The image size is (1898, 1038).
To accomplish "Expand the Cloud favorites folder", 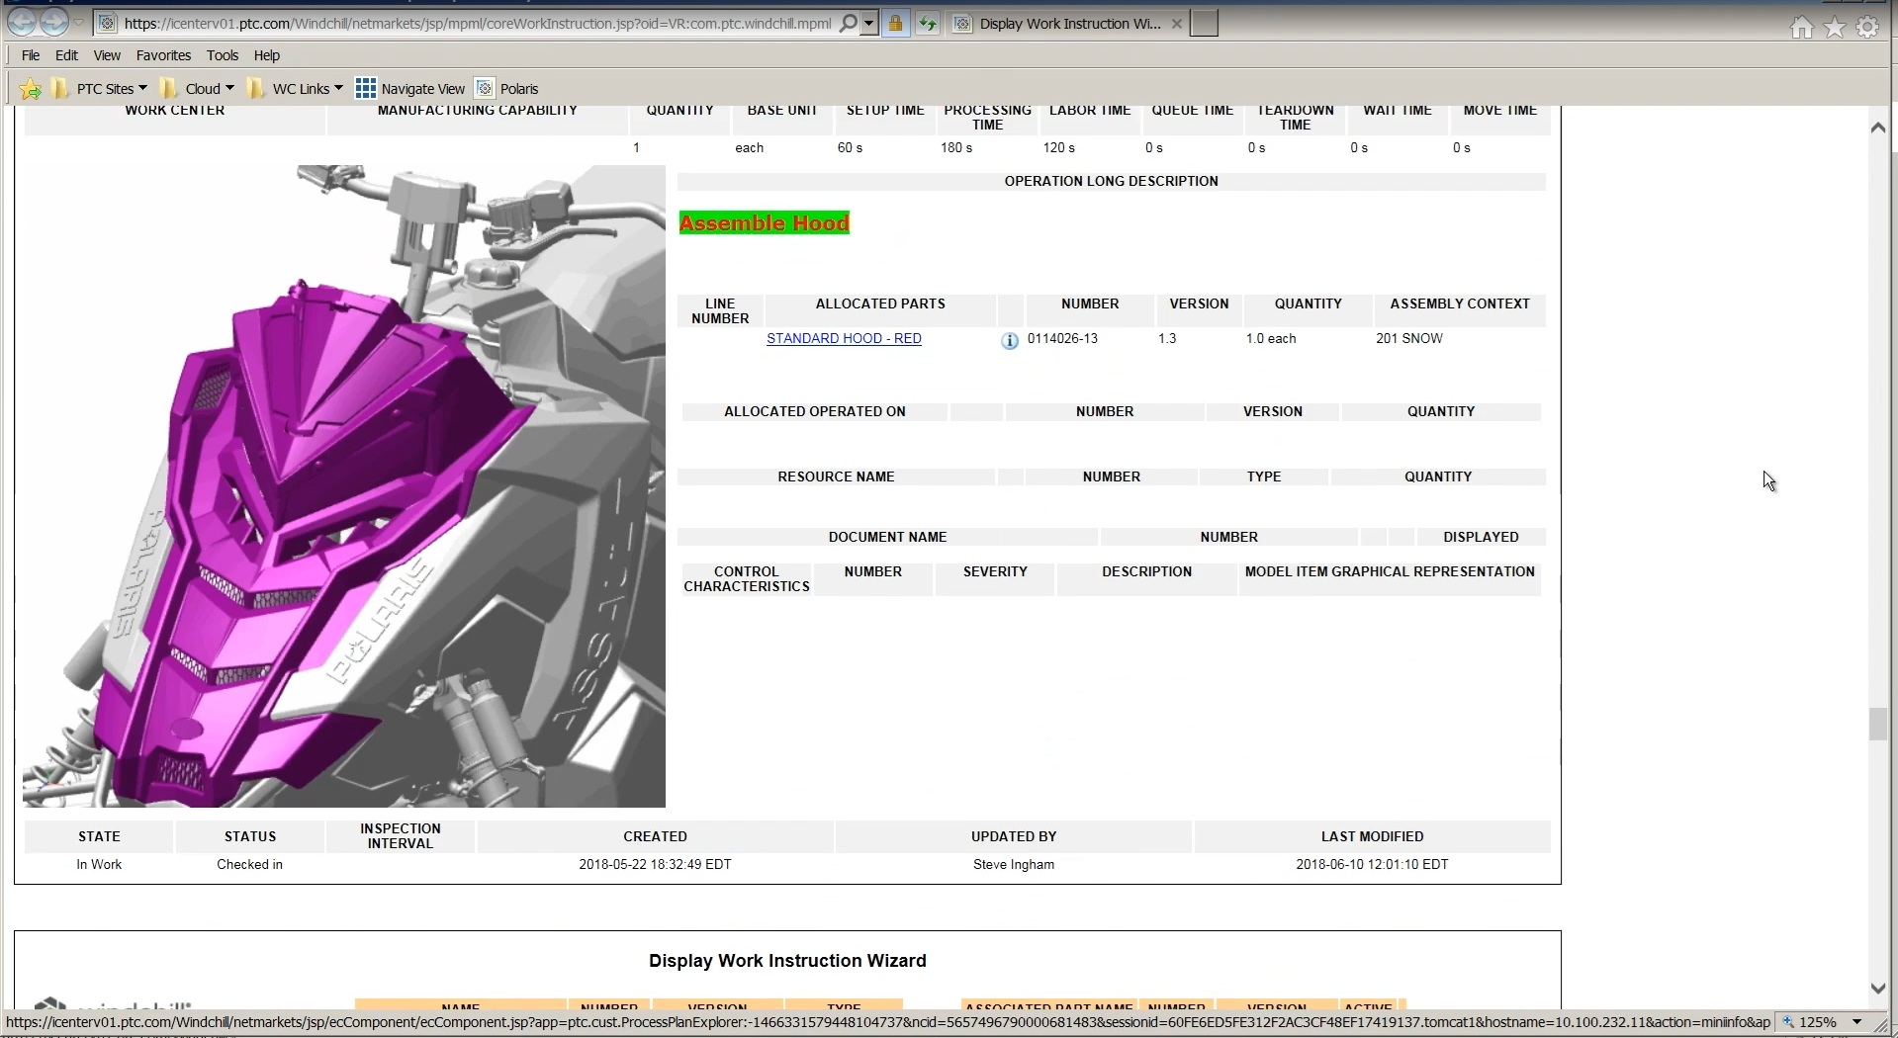I will point(197,89).
